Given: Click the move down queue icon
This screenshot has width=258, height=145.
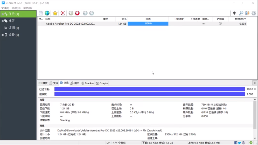Looking at the screenshot, I should click(92, 13).
